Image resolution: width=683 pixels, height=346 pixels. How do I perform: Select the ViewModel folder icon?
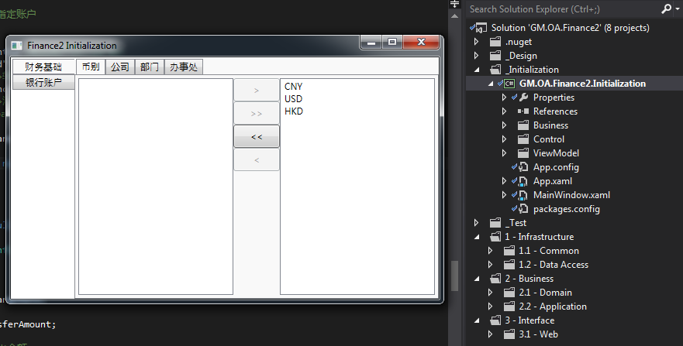[523, 153]
